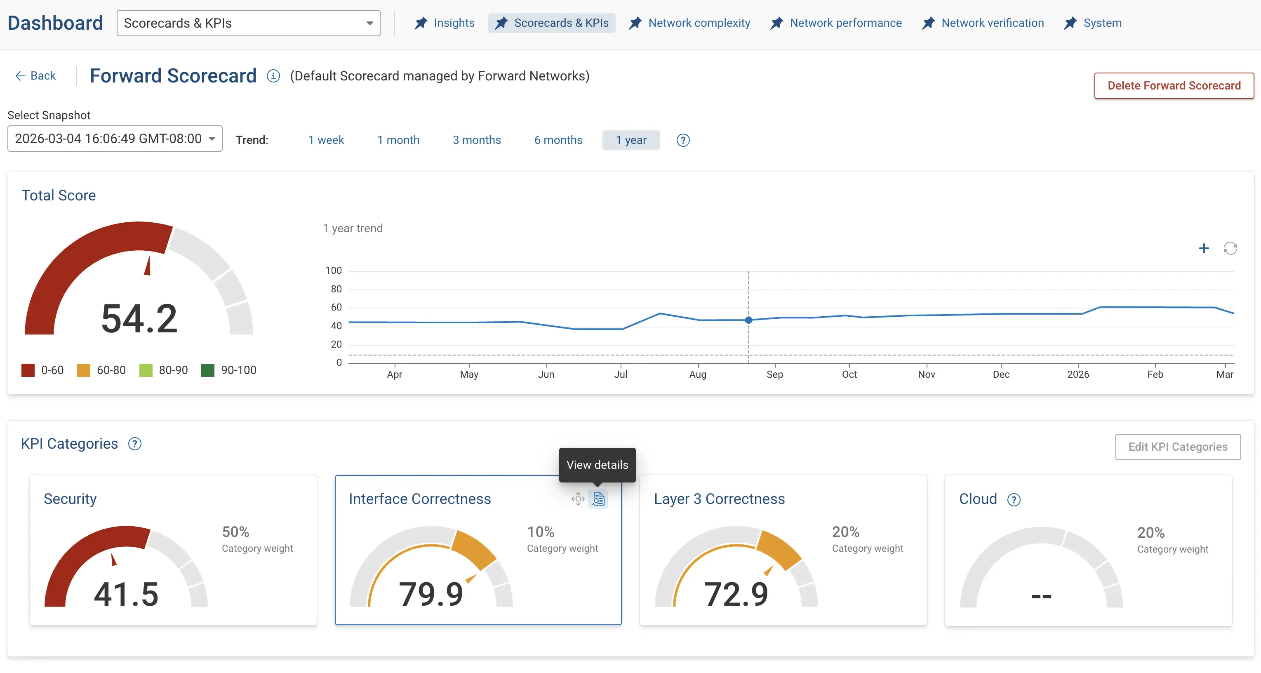Click the red 0-60 legend swatch
Viewport: 1261px width, 673px height.
28,370
